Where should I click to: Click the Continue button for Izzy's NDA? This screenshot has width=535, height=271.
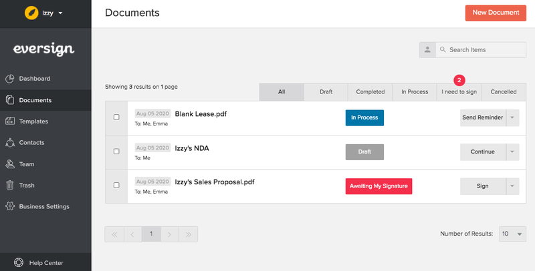click(483, 152)
